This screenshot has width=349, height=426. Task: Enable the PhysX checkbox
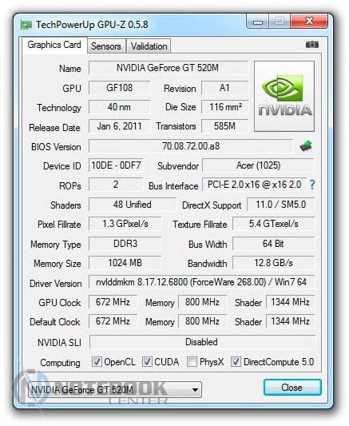pyautogui.click(x=192, y=362)
